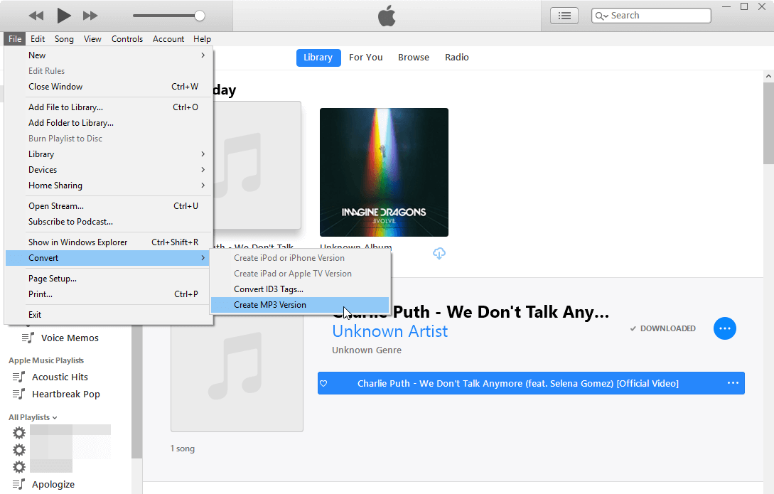Switch to the Radio tab

point(456,58)
